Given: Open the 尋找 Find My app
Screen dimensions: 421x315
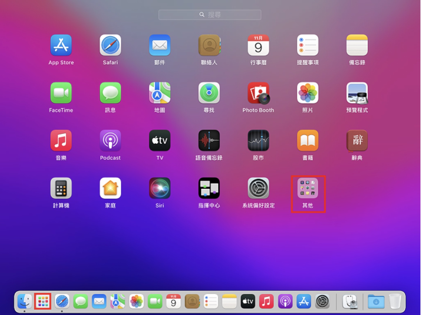Looking at the screenshot, I should (x=209, y=93).
